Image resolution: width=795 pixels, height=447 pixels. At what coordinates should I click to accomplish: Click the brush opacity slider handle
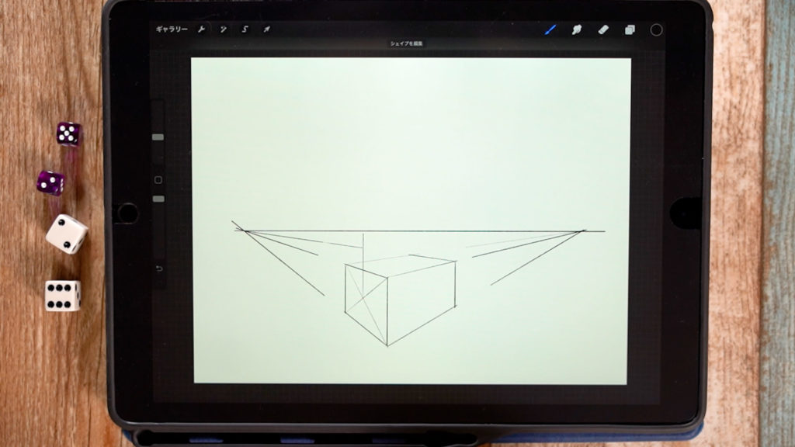coord(158,199)
